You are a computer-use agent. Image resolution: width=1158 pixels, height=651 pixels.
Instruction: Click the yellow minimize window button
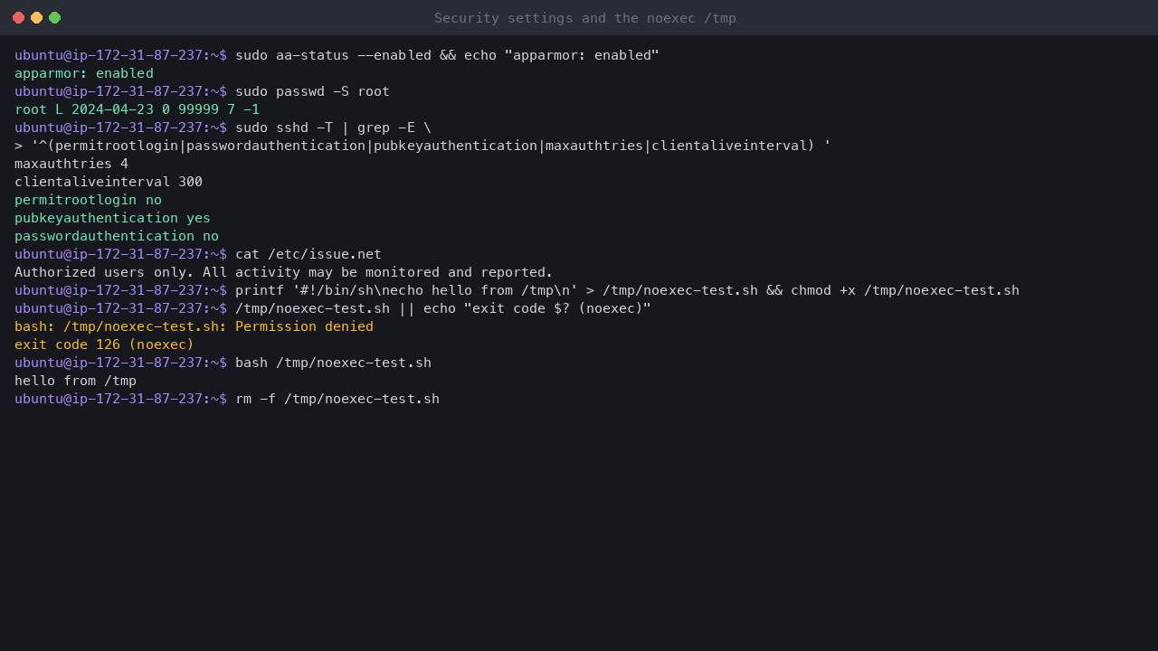tap(36, 18)
